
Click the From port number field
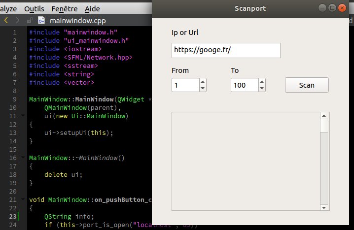click(x=185, y=85)
